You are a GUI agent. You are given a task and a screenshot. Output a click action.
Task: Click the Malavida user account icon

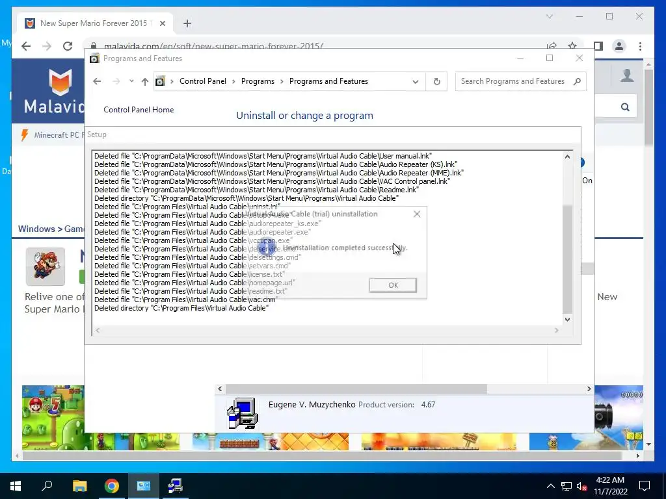pyautogui.click(x=627, y=75)
